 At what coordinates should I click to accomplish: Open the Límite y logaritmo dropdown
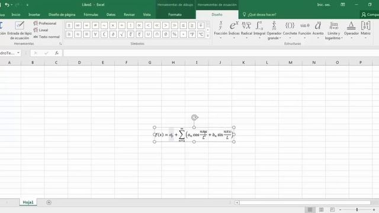(x=334, y=30)
